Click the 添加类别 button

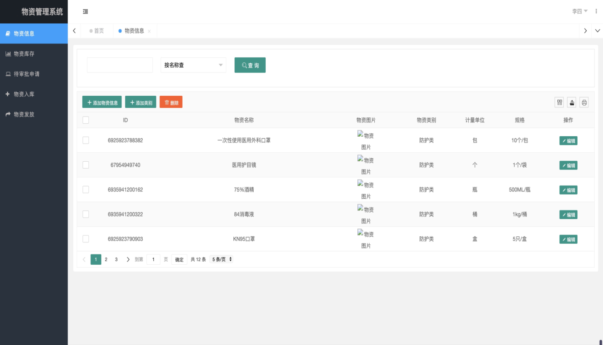[141, 102]
